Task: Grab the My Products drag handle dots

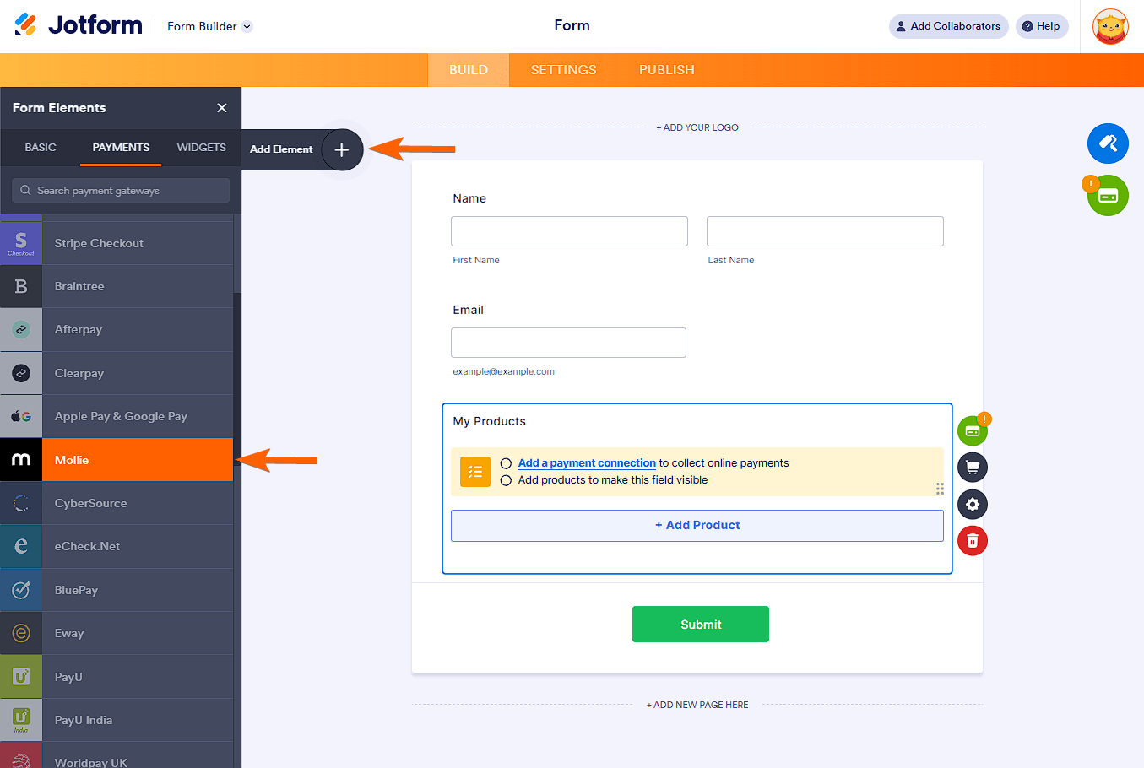Action: click(x=940, y=489)
